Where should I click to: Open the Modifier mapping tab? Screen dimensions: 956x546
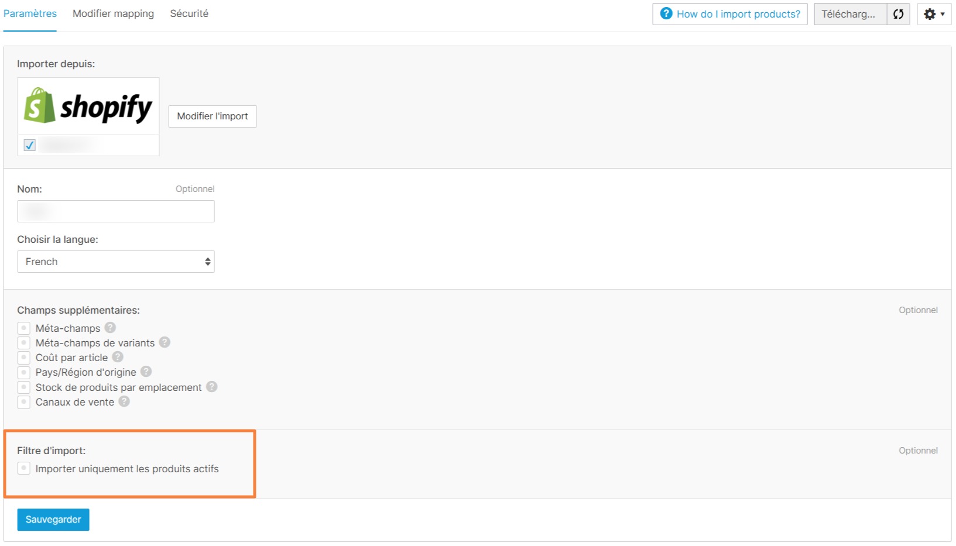coord(113,13)
